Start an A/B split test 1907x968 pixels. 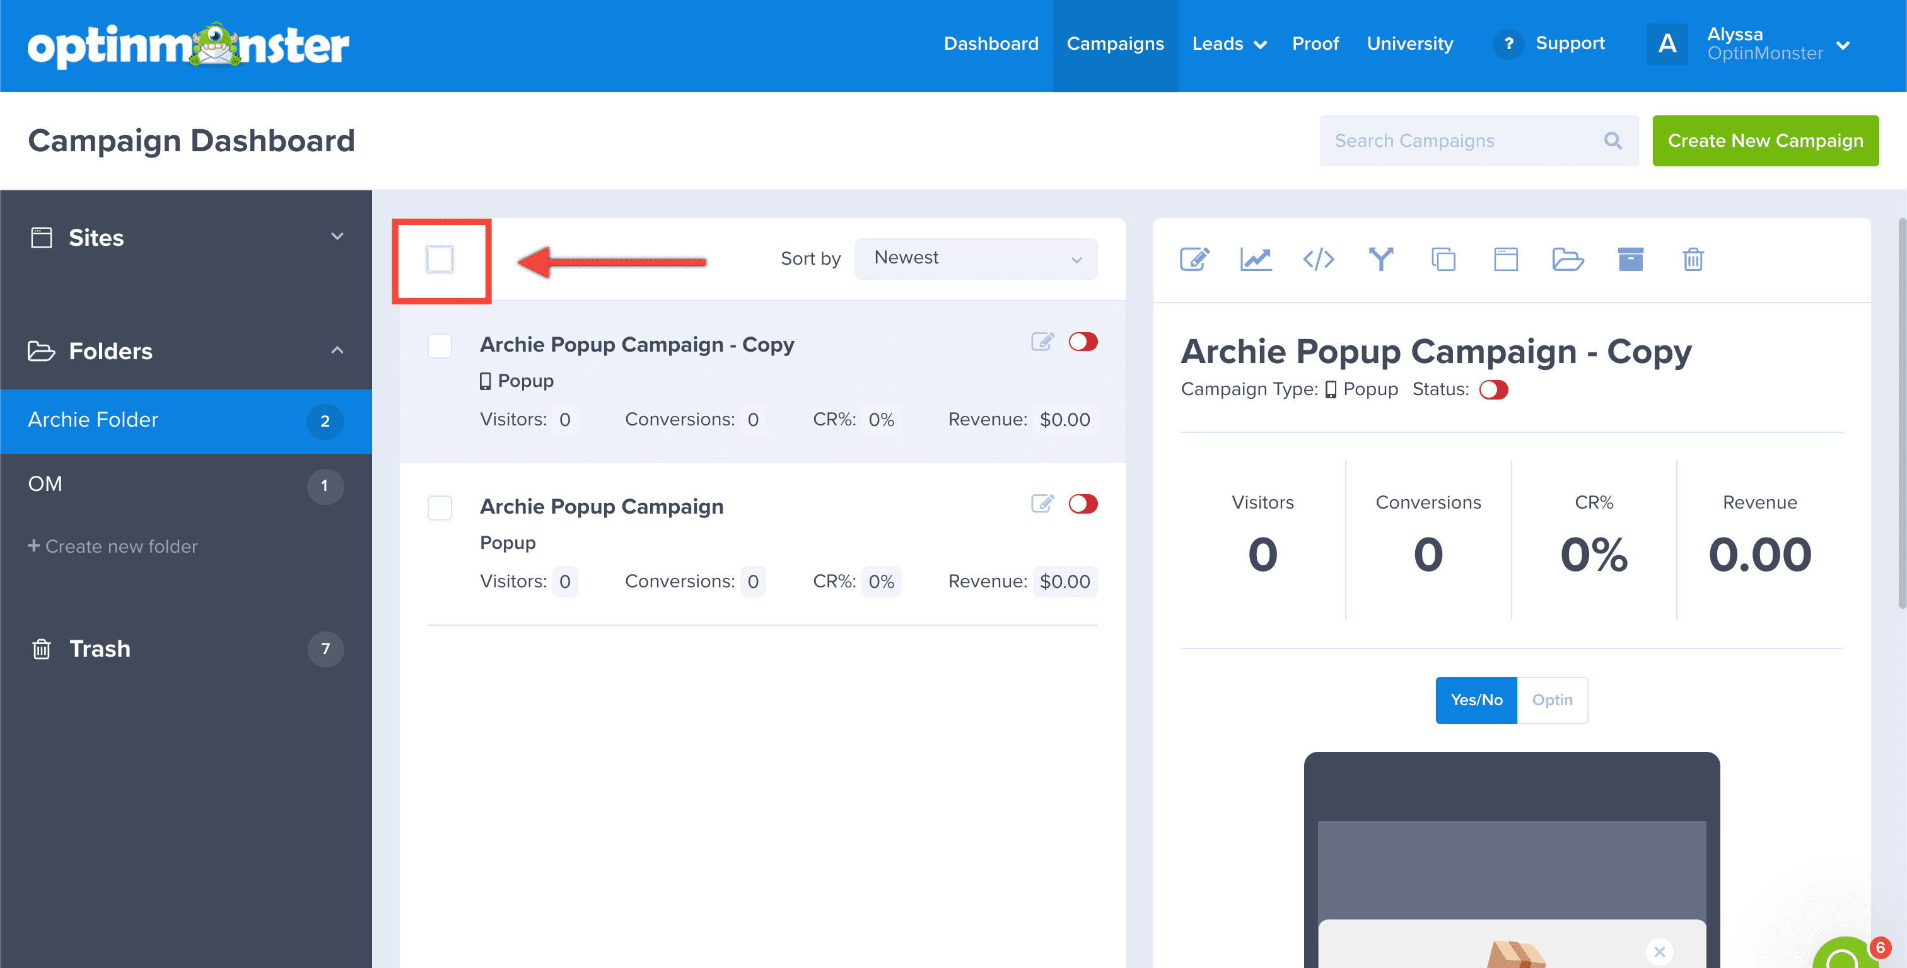pyautogui.click(x=1380, y=259)
